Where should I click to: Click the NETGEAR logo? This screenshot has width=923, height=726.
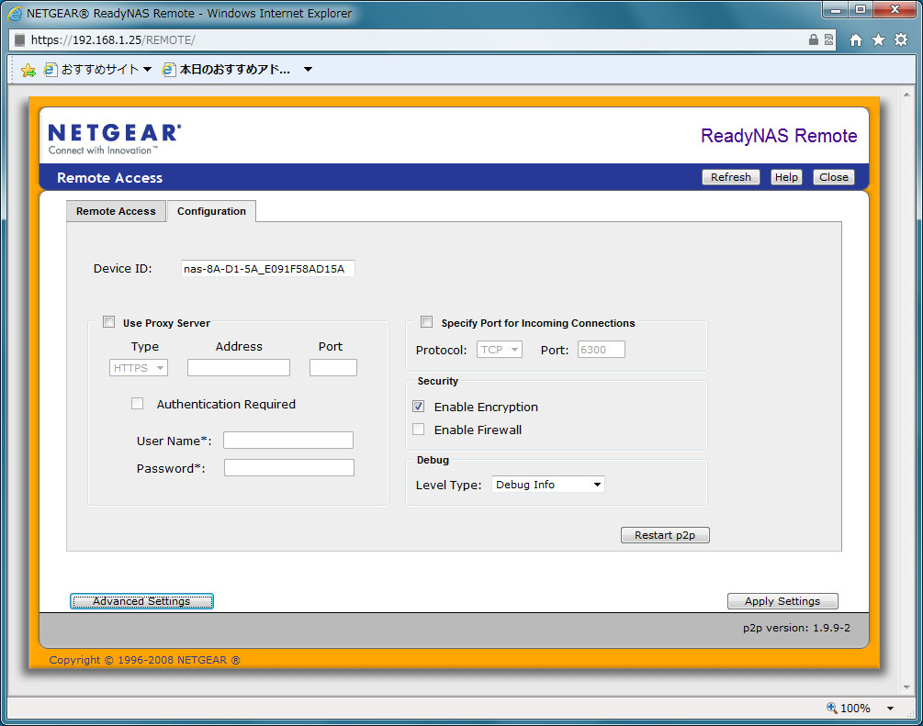click(x=115, y=139)
